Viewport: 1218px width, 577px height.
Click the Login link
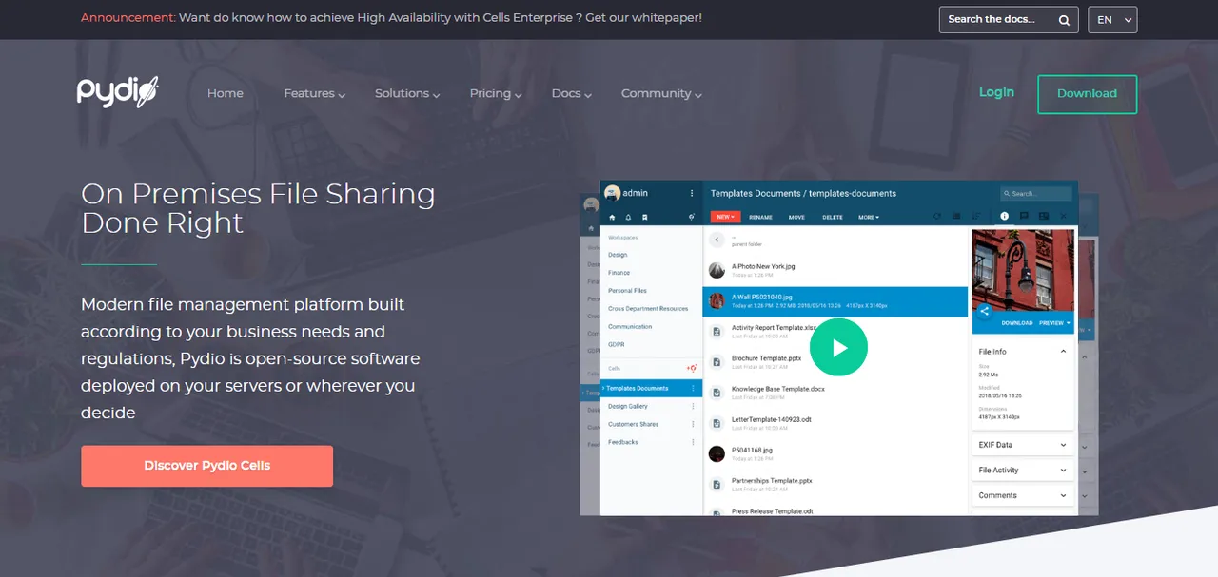coord(996,92)
